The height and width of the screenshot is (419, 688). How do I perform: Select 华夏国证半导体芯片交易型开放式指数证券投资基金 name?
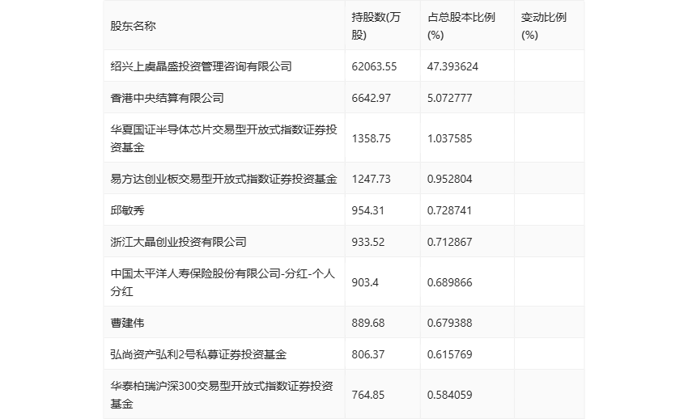pyautogui.click(x=223, y=138)
